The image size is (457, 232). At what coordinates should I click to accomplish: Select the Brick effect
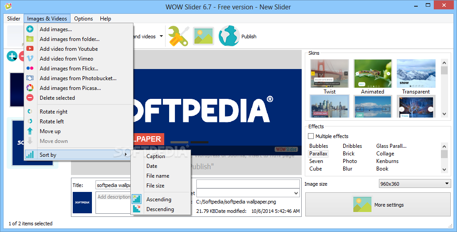(x=349, y=154)
